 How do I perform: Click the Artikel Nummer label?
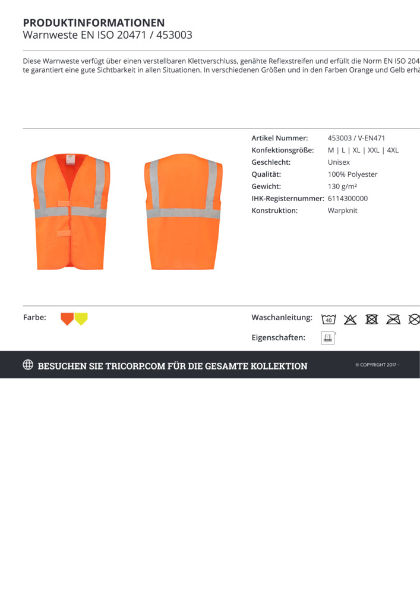(280, 138)
